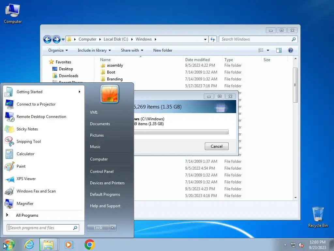This screenshot has height=251, width=334.
Task: Click the network tray icon
Action: pyautogui.click(x=293, y=245)
